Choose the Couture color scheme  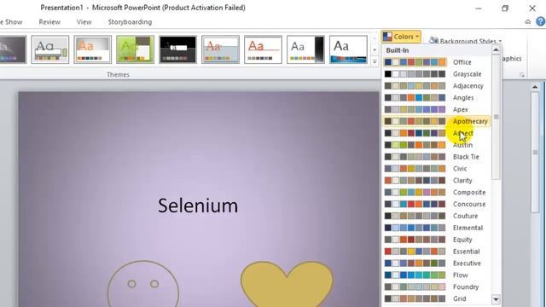[438, 216]
